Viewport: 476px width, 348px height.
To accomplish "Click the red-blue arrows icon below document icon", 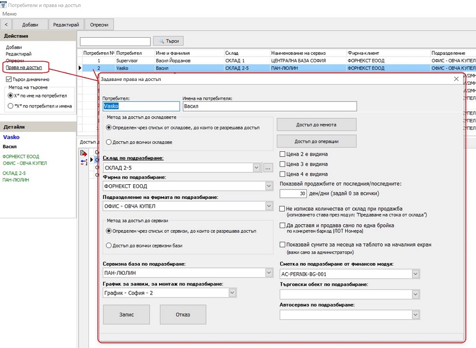I will click(84, 162).
